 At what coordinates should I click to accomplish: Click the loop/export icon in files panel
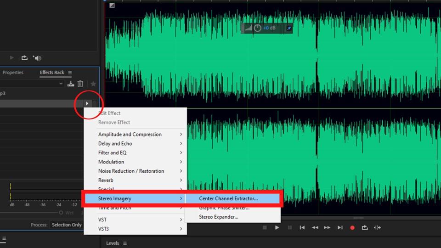[x=24, y=58]
